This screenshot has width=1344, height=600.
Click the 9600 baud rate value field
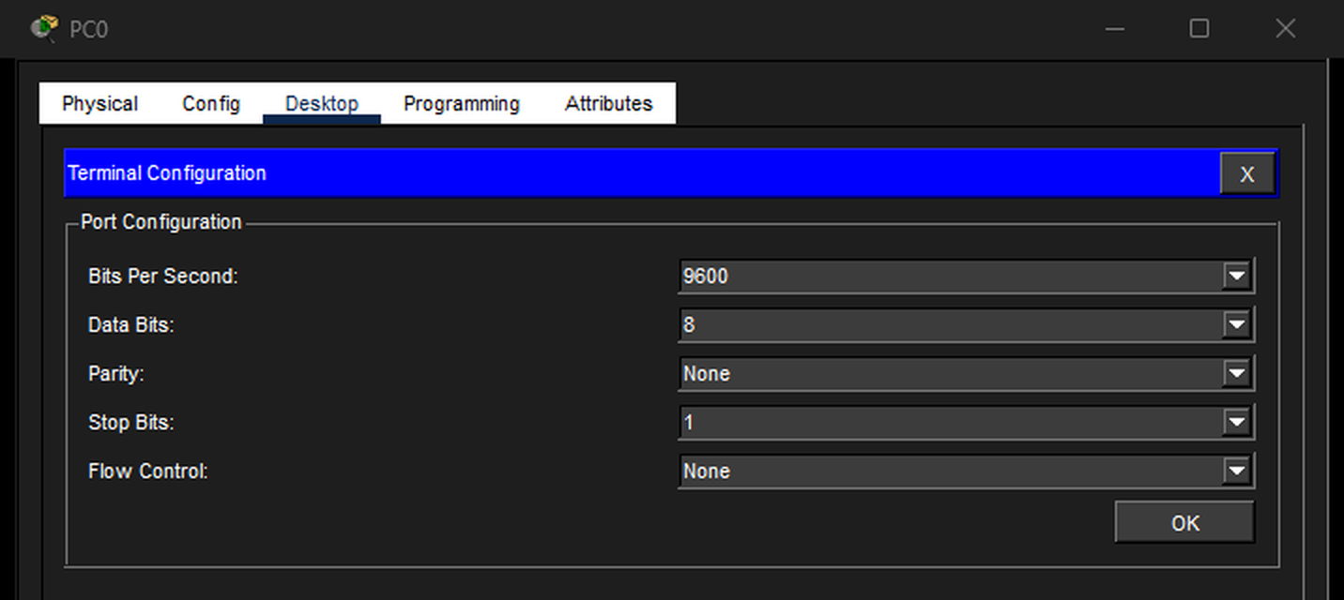click(939, 276)
